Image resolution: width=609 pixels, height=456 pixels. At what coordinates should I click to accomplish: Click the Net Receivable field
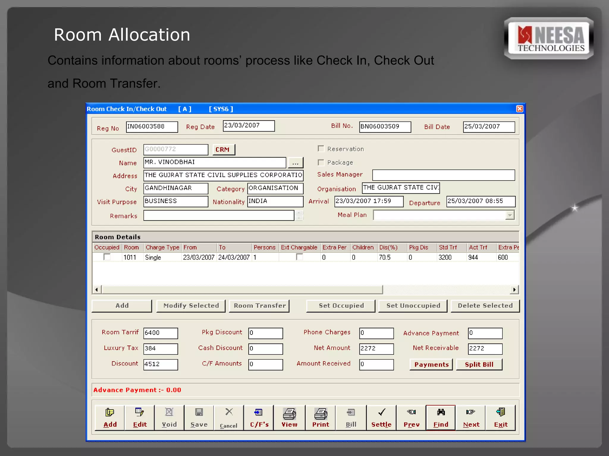(x=485, y=349)
